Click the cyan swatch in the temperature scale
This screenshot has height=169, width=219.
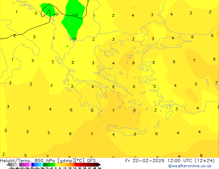point(42,165)
